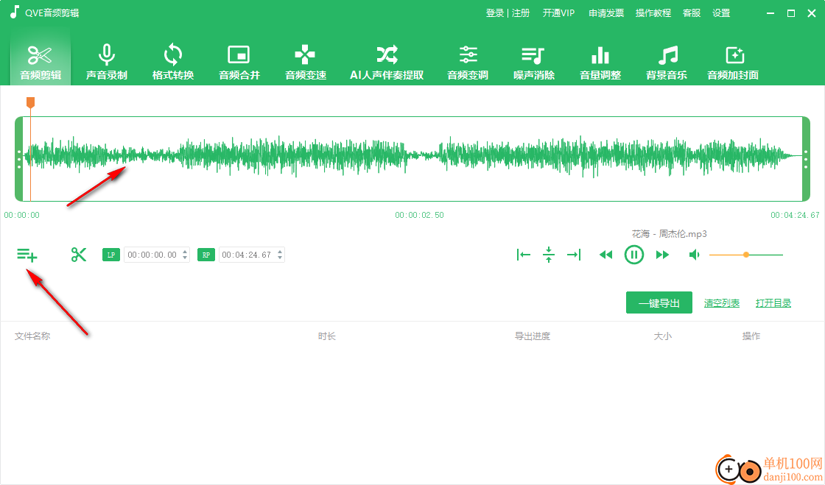Screen dimensions: 825x485
Task: Open 格式转换 format conversion tab
Action: click(173, 62)
